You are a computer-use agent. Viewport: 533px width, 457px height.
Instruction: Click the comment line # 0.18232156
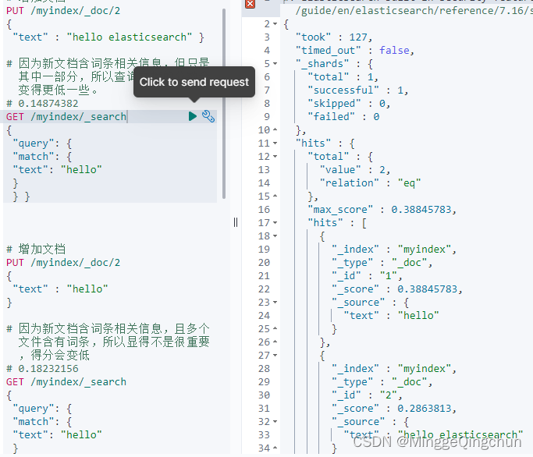pos(42,369)
